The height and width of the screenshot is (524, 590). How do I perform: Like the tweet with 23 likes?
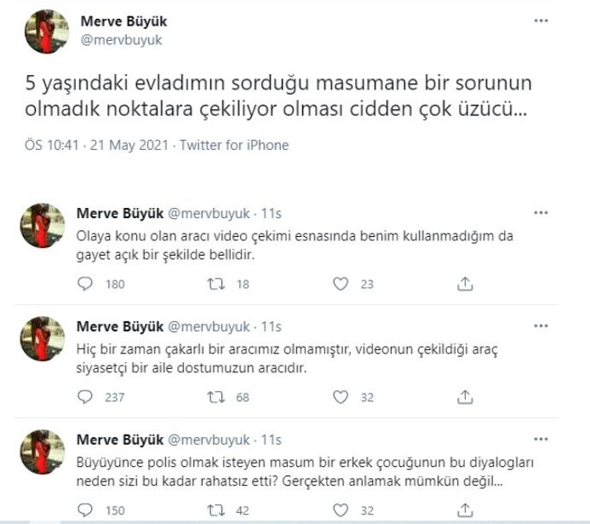click(341, 284)
